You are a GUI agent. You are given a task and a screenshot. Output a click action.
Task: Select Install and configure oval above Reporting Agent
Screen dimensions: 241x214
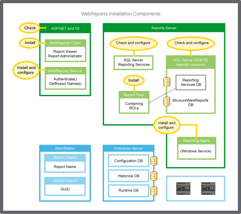pyautogui.click(x=167, y=125)
